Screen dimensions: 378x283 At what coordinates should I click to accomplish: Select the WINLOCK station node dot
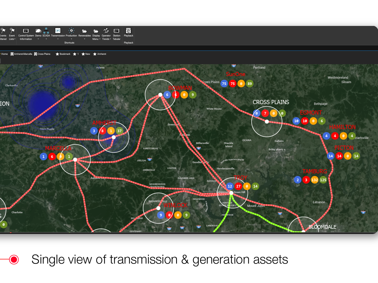pyautogui.click(x=158, y=208)
